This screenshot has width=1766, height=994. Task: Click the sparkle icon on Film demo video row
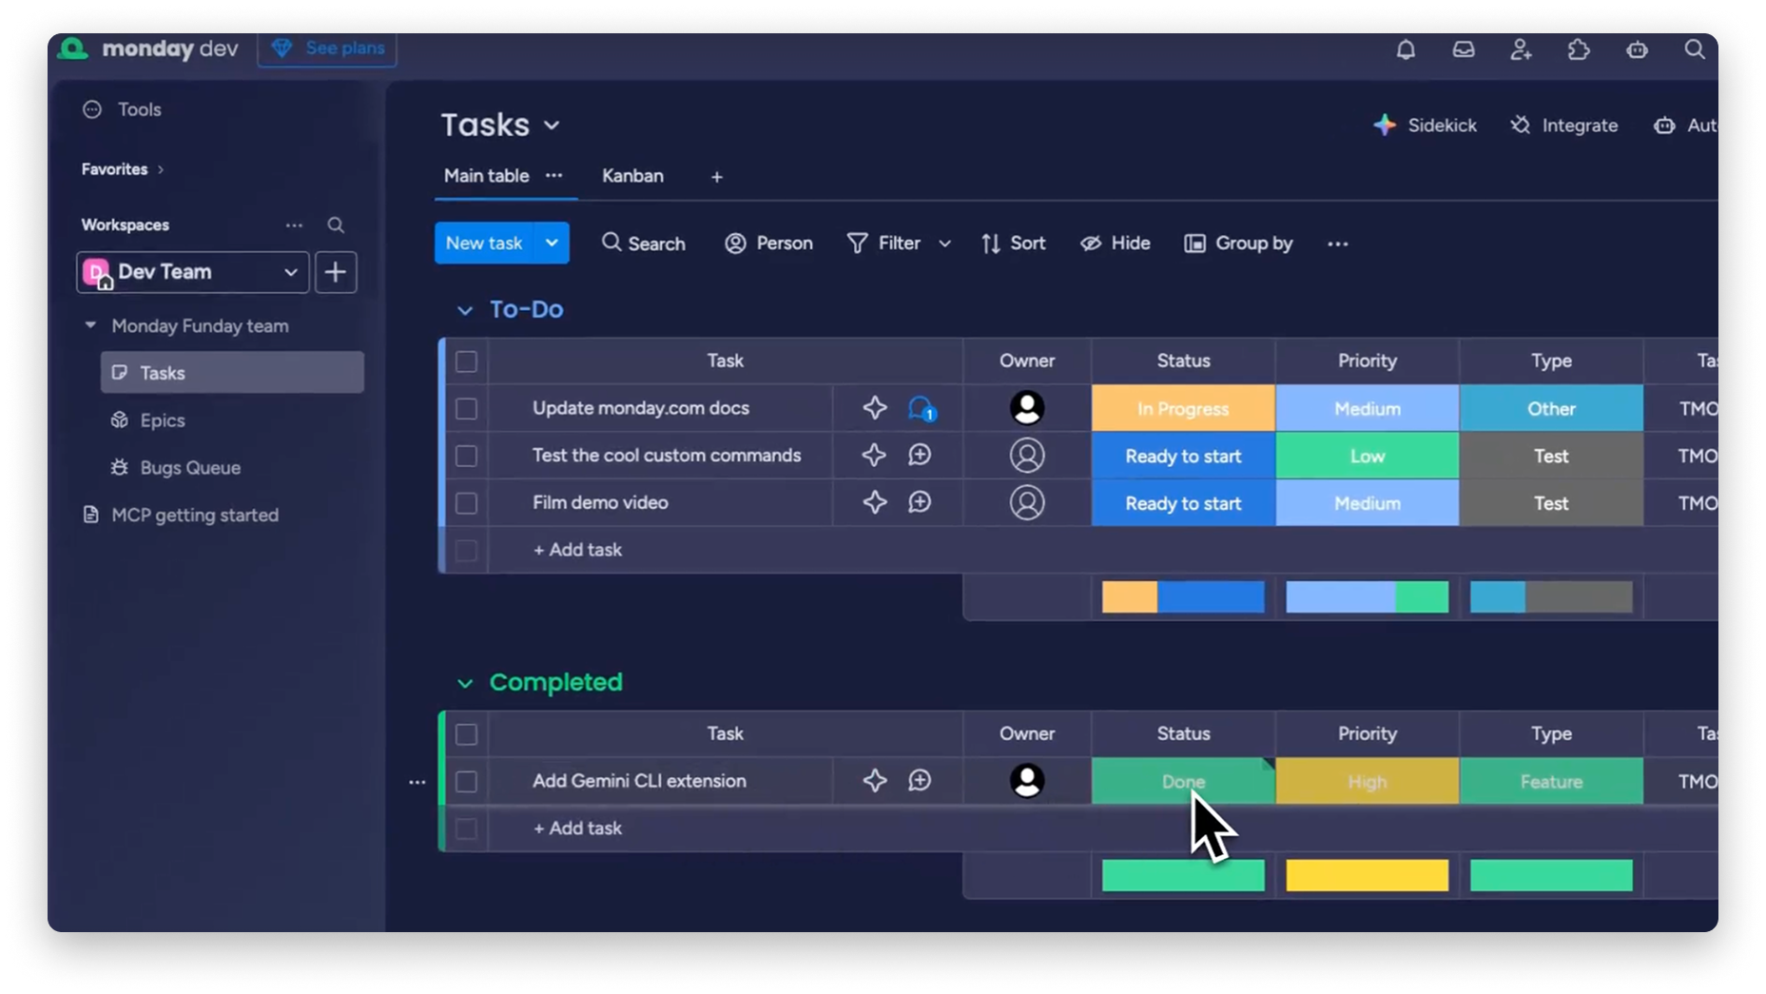[x=873, y=502]
